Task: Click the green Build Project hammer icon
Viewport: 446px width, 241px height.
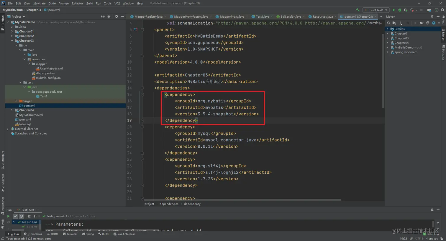Action: pyautogui.click(x=358, y=10)
